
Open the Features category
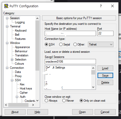click(x=20, y=39)
